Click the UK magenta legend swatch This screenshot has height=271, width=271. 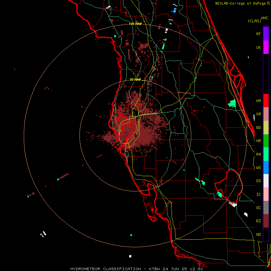click(x=266, y=47)
